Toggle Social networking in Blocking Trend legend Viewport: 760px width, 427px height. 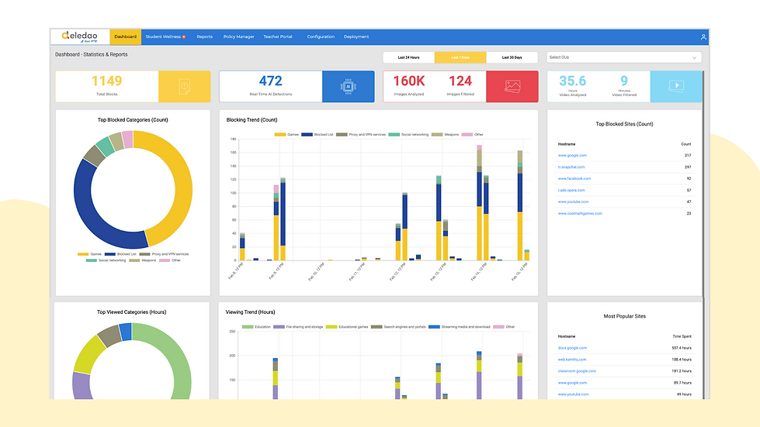[x=408, y=134]
